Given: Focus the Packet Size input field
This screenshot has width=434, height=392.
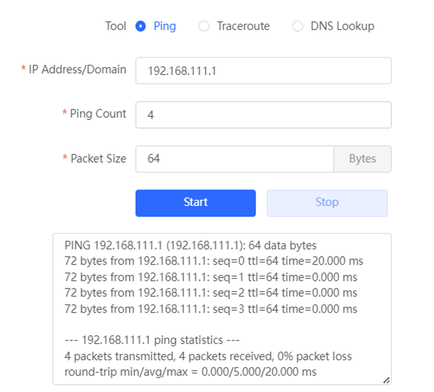Looking at the screenshot, I should (235, 159).
